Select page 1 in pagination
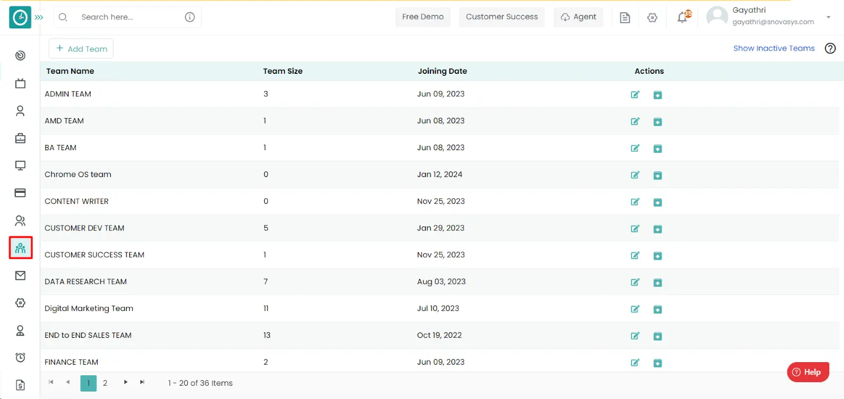 pyautogui.click(x=89, y=383)
